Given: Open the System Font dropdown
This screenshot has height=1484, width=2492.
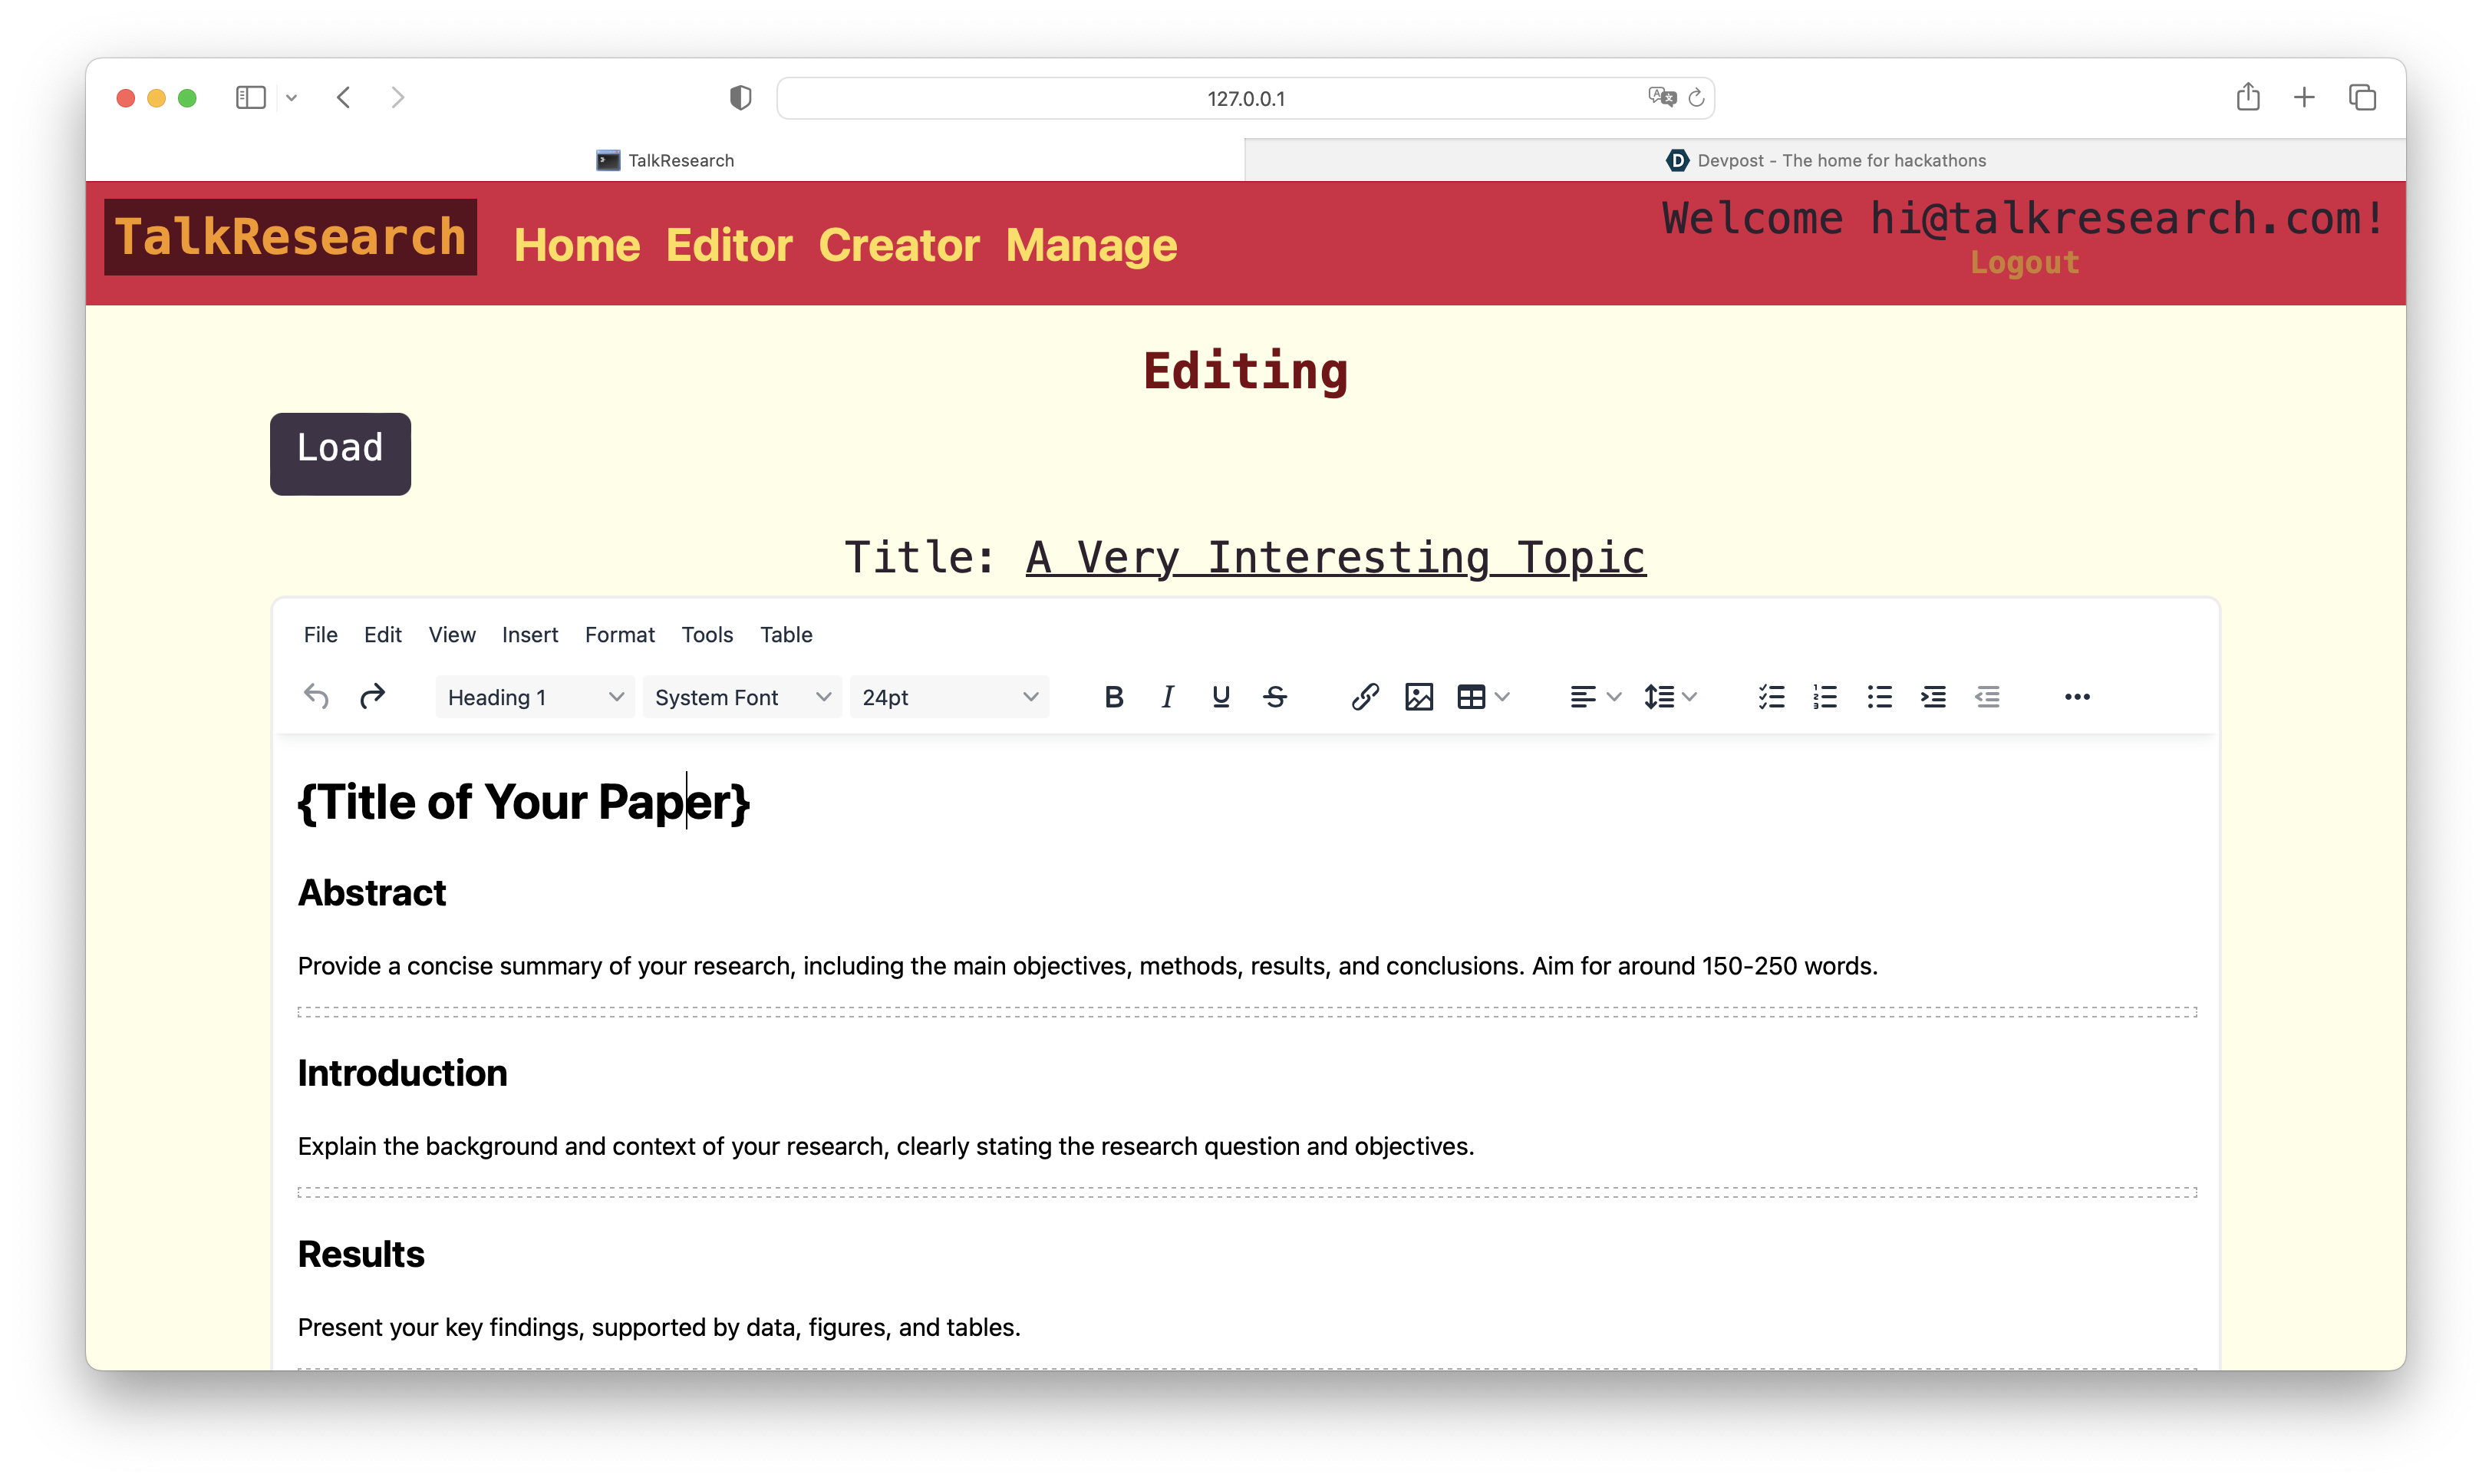Looking at the screenshot, I should point(742,697).
